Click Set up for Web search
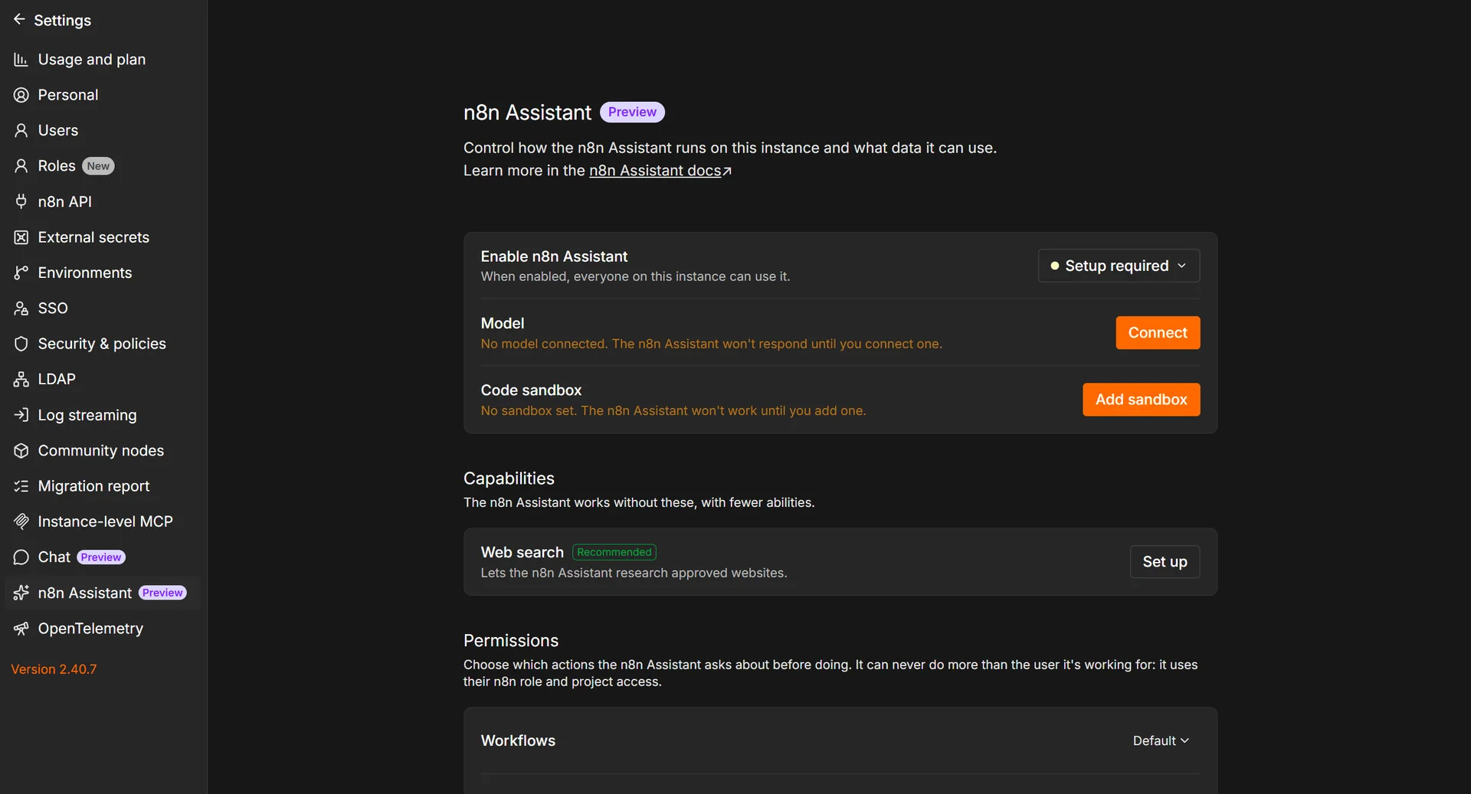1471x794 pixels. coord(1165,561)
